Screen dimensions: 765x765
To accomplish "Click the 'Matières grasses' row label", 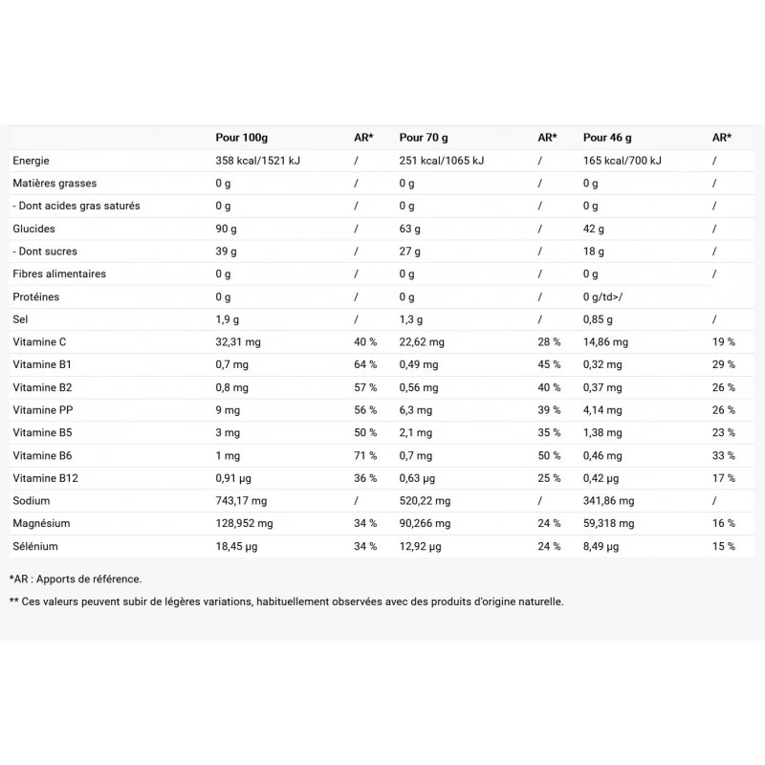I will point(55,184).
